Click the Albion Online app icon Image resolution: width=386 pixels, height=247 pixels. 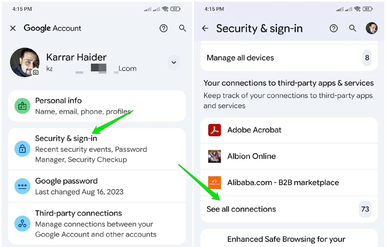tap(214, 156)
